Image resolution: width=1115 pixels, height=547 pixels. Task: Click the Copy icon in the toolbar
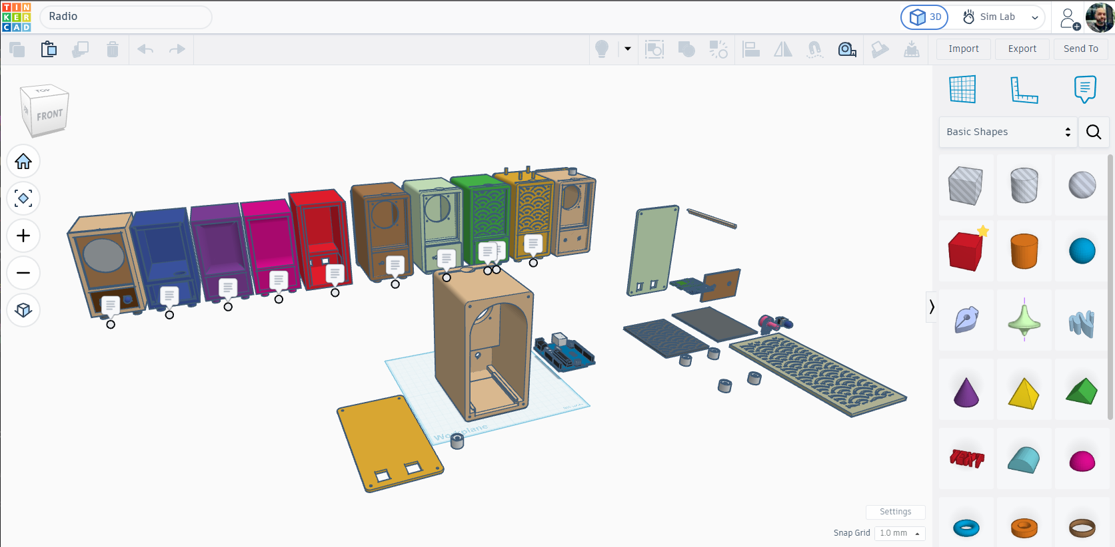(17, 49)
